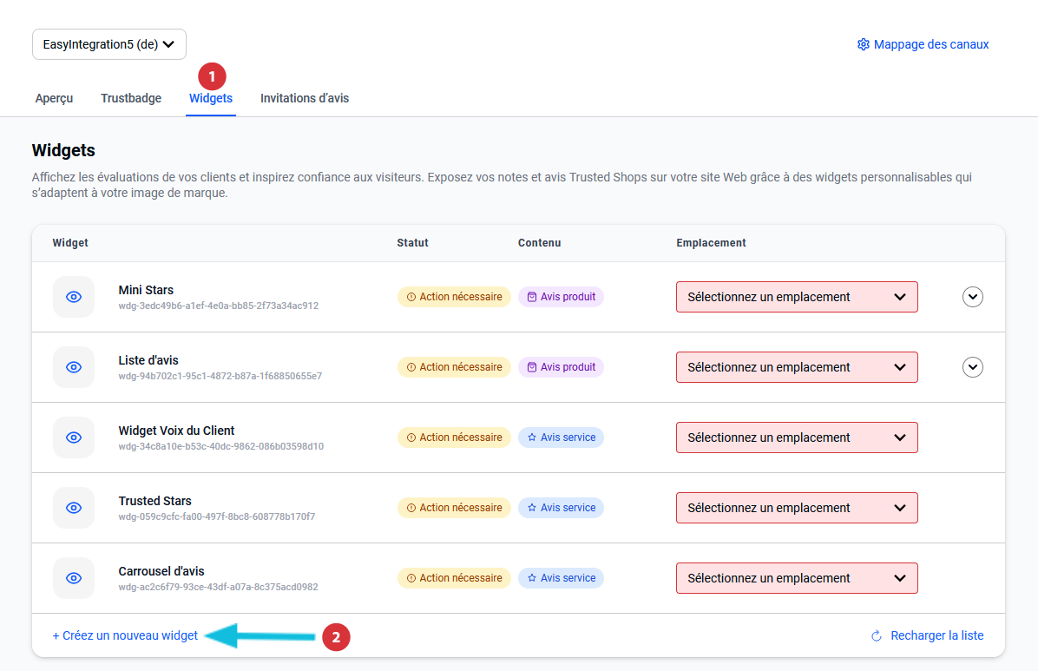Click Action nécessaire badge on Liste d'avis row
Screen dimensions: 1038x671
point(454,367)
